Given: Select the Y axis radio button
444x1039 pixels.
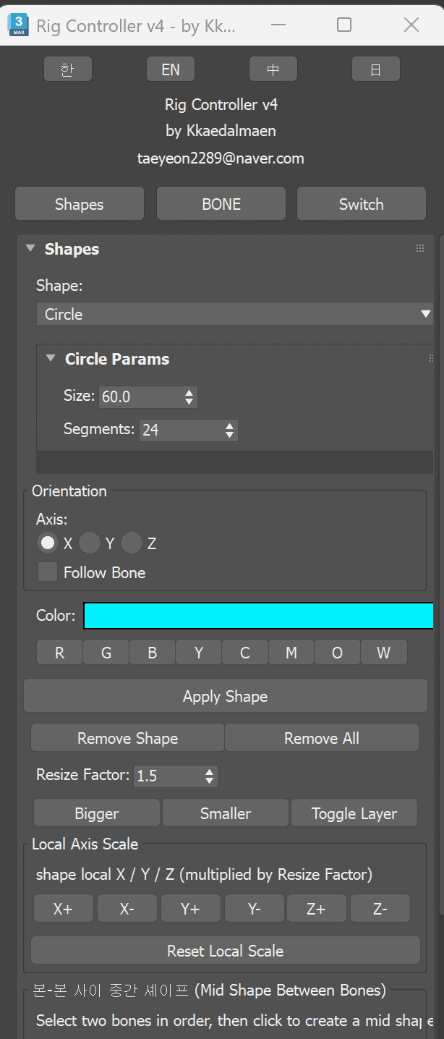Looking at the screenshot, I should click(90, 543).
